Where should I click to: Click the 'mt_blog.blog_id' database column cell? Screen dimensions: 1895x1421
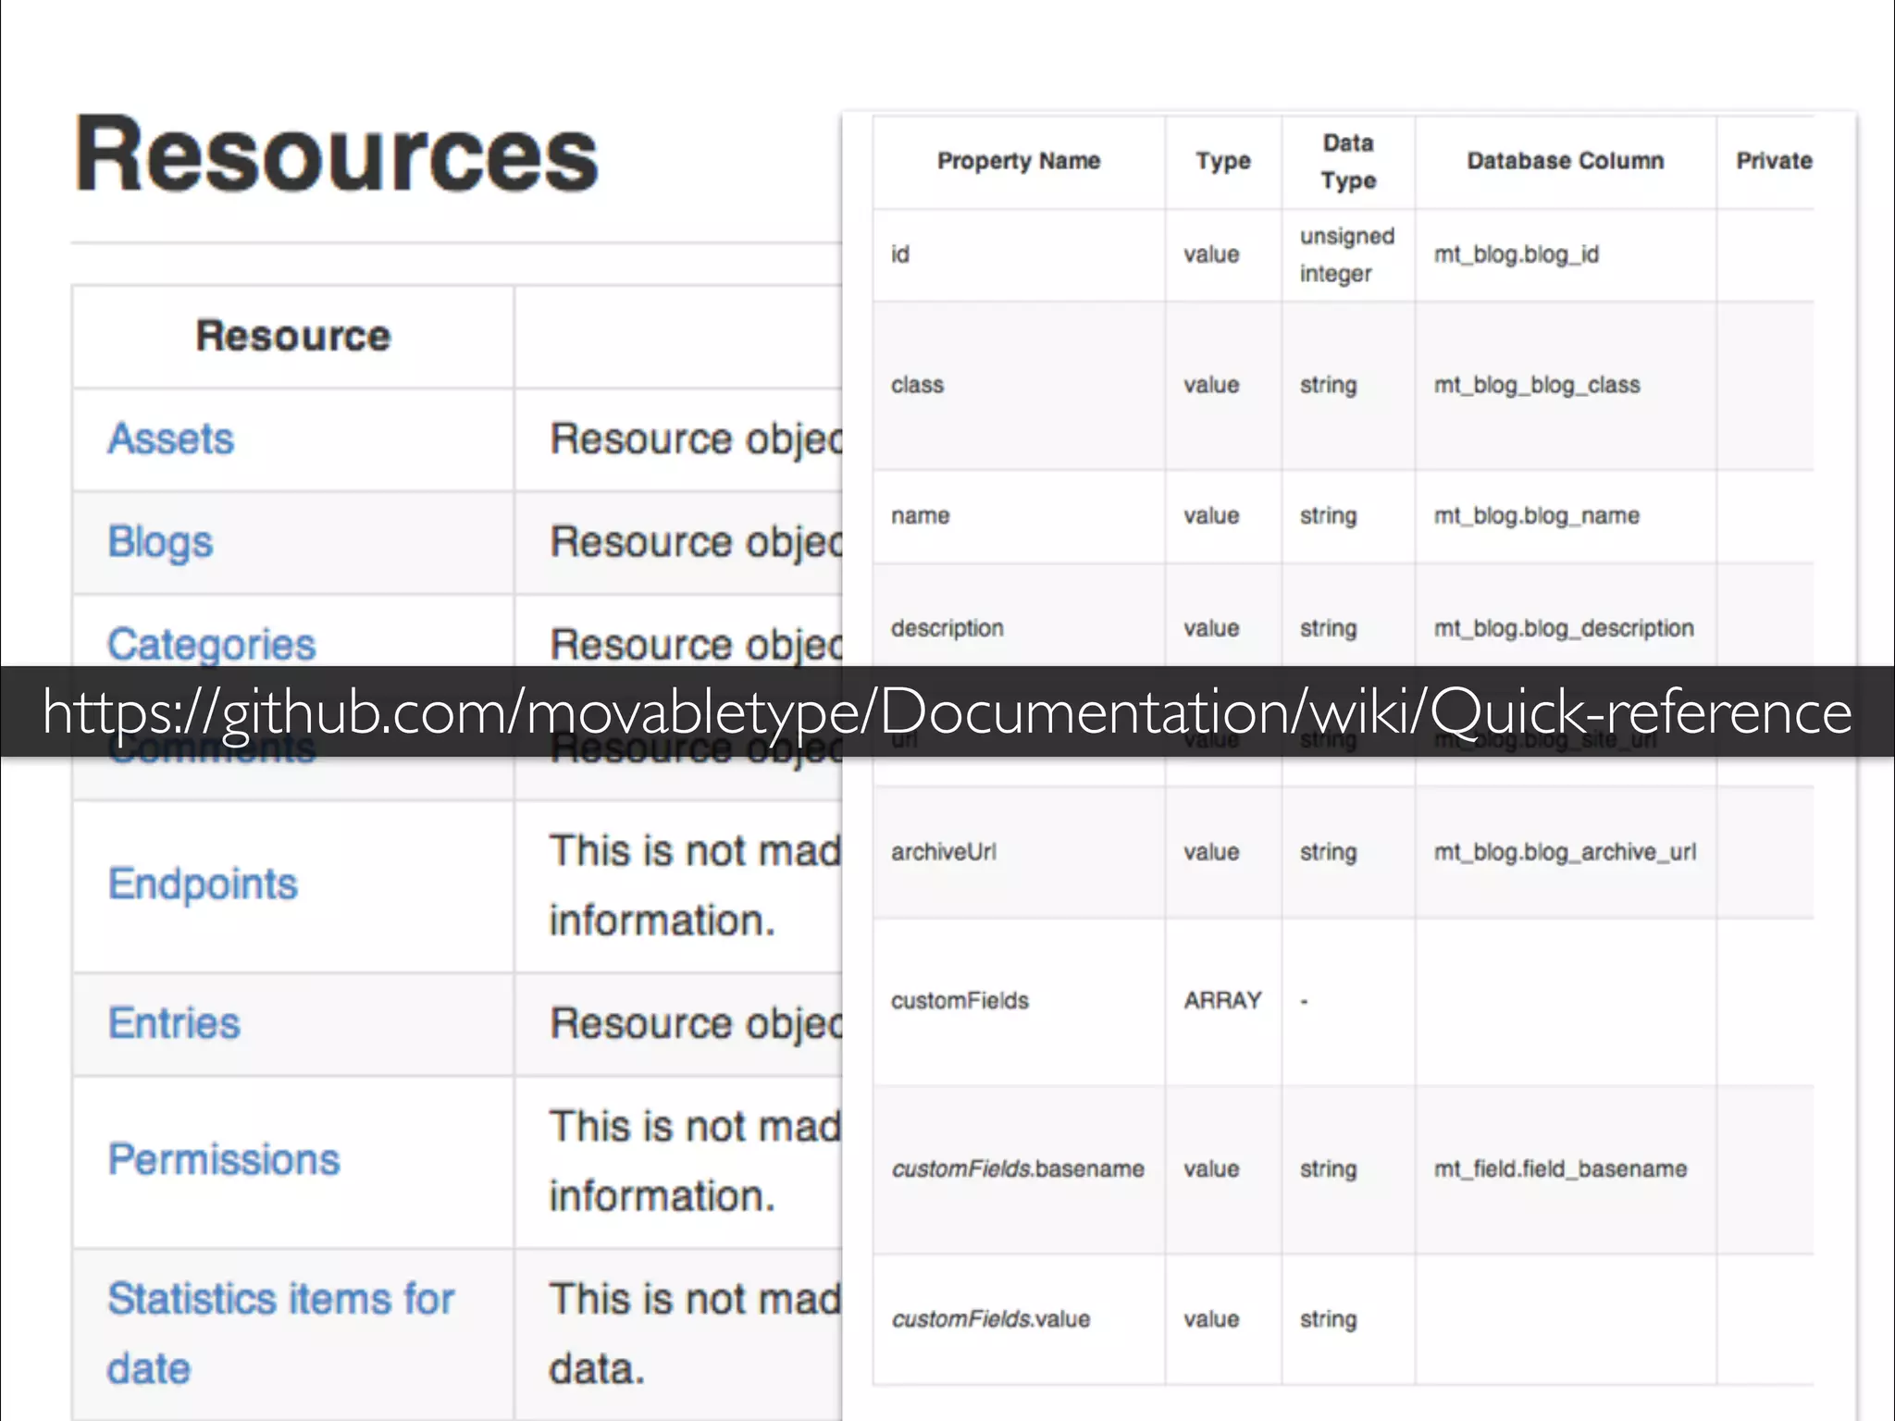tap(1566, 254)
